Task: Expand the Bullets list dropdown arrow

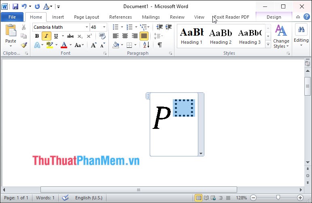Action: pos(122,27)
